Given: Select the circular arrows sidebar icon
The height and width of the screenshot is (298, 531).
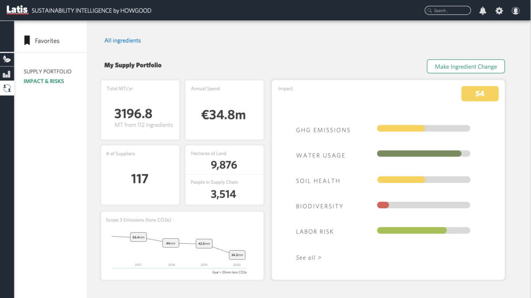Looking at the screenshot, I should coord(7,88).
